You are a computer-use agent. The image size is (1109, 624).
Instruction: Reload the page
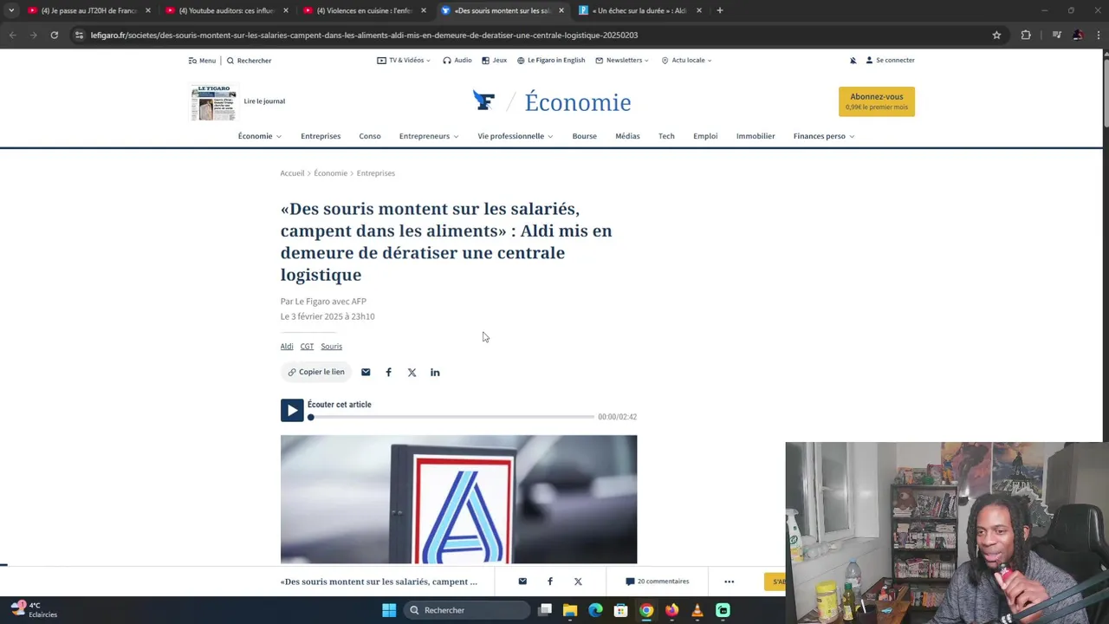click(x=54, y=35)
